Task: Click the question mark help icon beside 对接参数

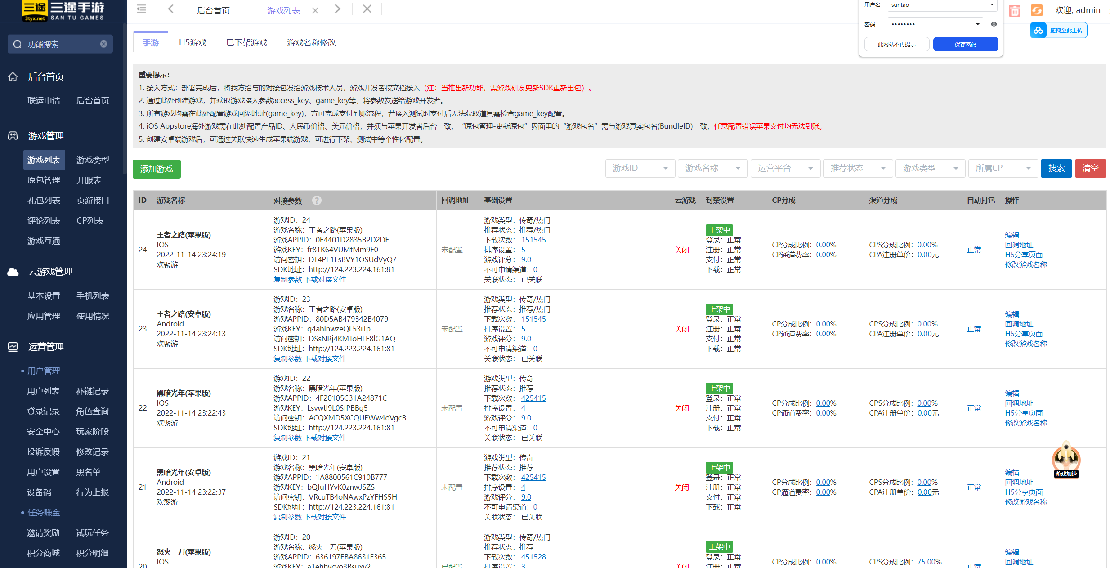Action: [x=317, y=201]
